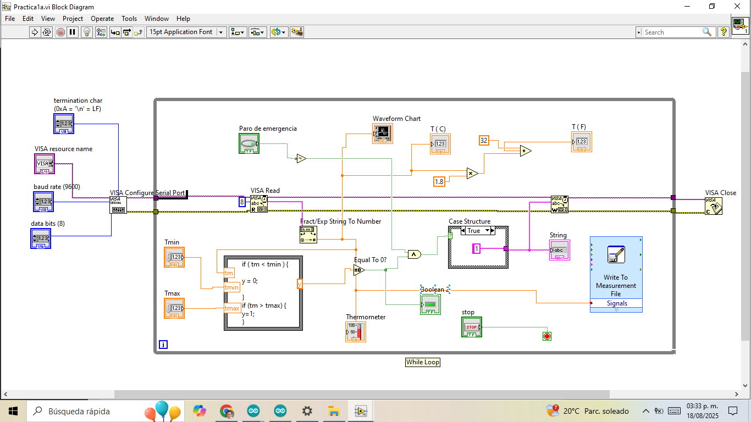Click the context help question mark button
The height and width of the screenshot is (422, 751).
click(724, 32)
